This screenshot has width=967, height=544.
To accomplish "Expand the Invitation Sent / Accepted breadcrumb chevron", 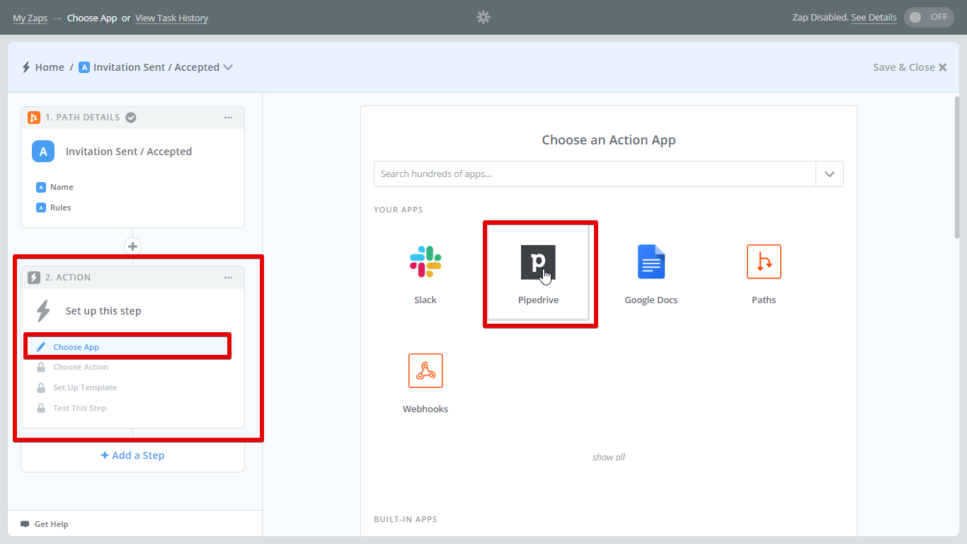I will point(228,67).
